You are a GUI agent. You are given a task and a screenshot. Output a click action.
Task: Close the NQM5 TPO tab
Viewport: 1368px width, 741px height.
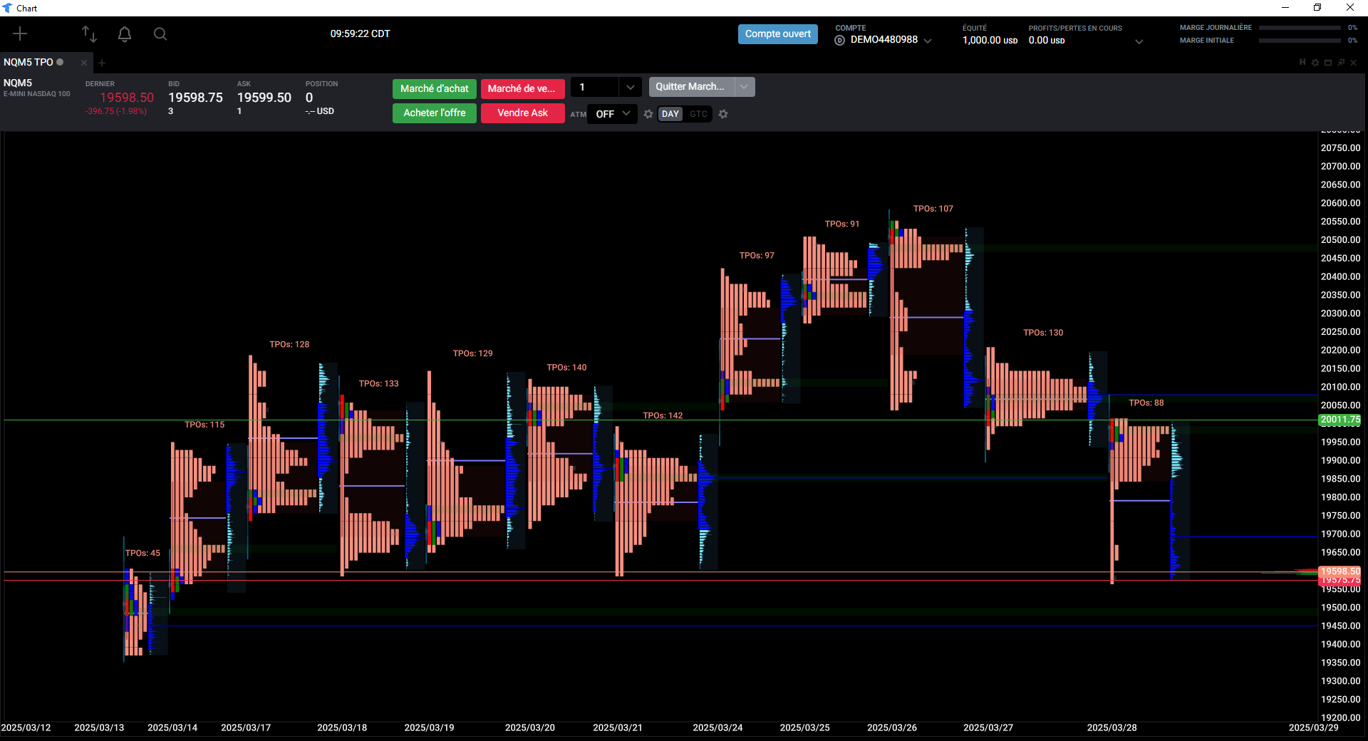tap(84, 63)
